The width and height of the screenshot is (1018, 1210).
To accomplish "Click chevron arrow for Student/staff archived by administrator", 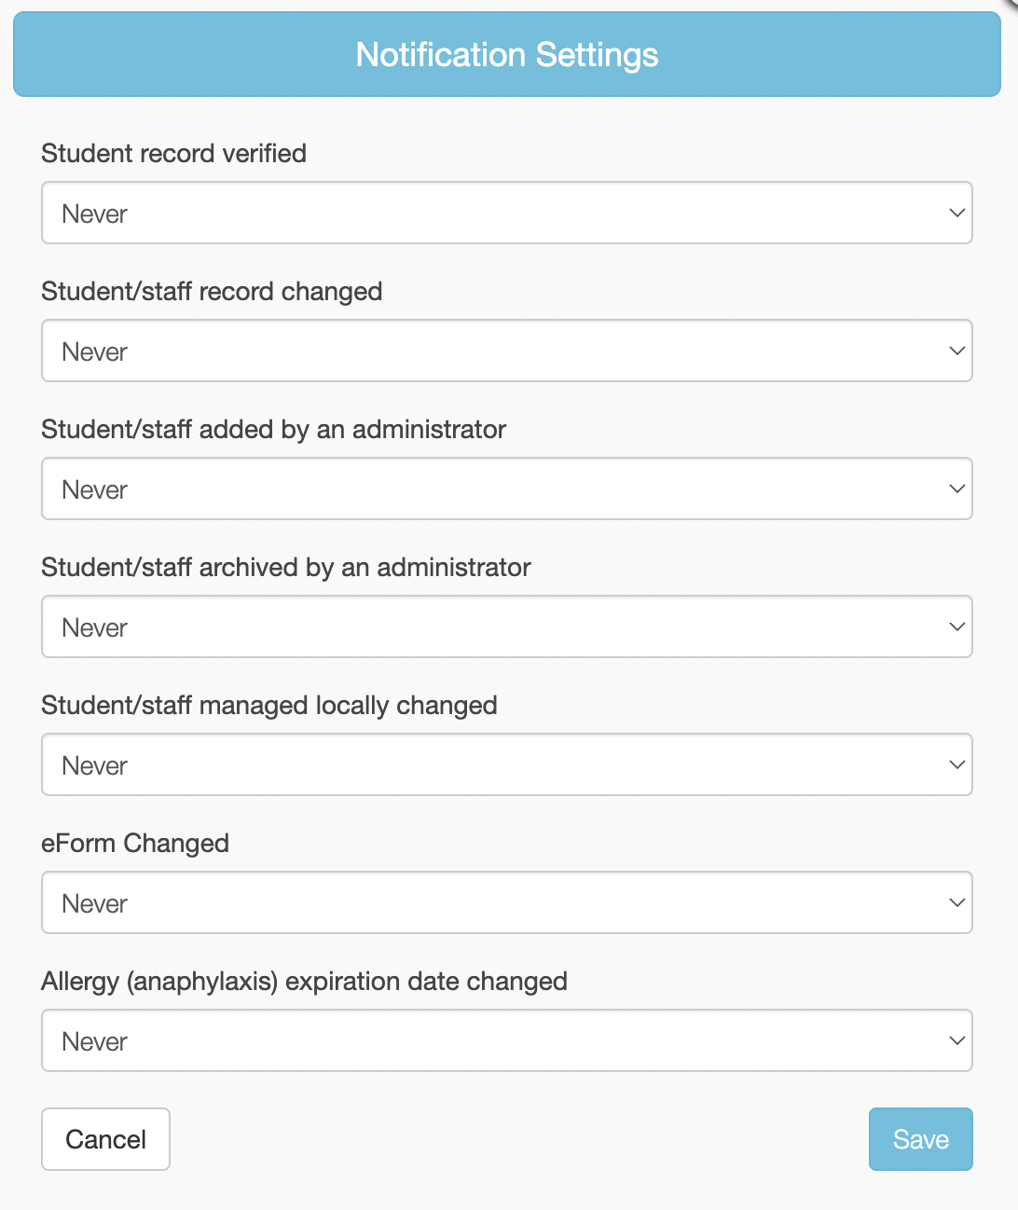I will [956, 626].
